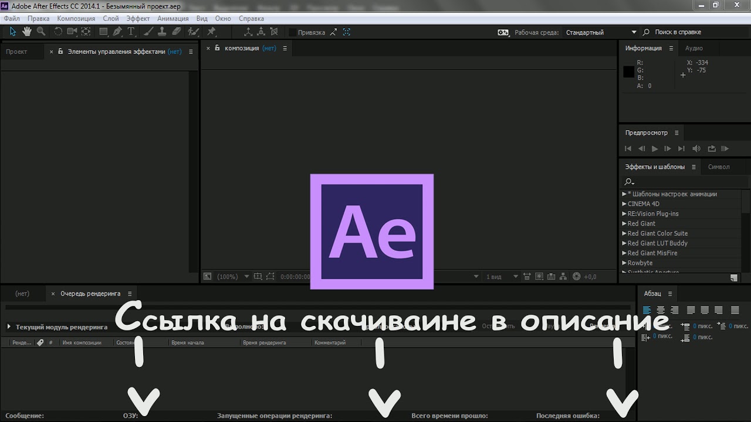
Task: Open the Эффекты и шаблоны panel menu
Action: [x=694, y=167]
